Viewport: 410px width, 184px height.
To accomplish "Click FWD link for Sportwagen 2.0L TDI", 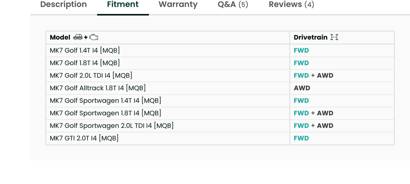I will [x=301, y=125].
